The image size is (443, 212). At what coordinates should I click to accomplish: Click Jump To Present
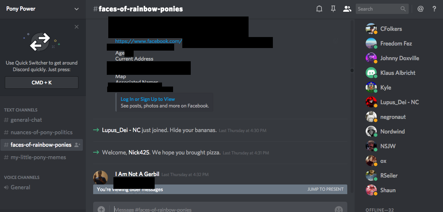[326, 189]
